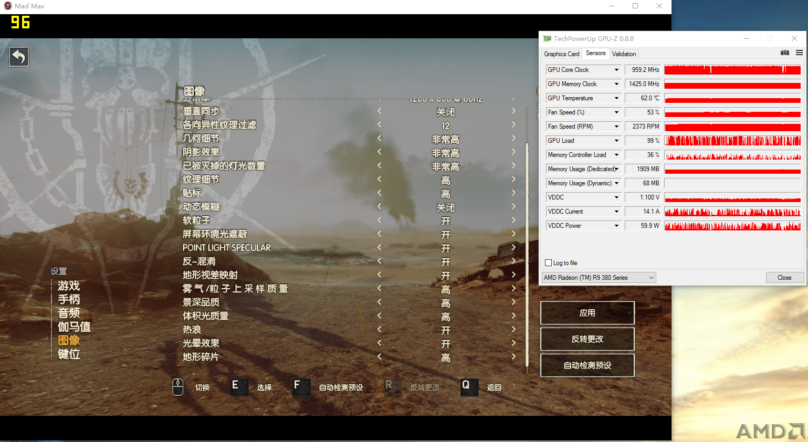808x442 pixels.
Task: Click right arrow for 动态模糊 setting
Action: [x=513, y=207]
